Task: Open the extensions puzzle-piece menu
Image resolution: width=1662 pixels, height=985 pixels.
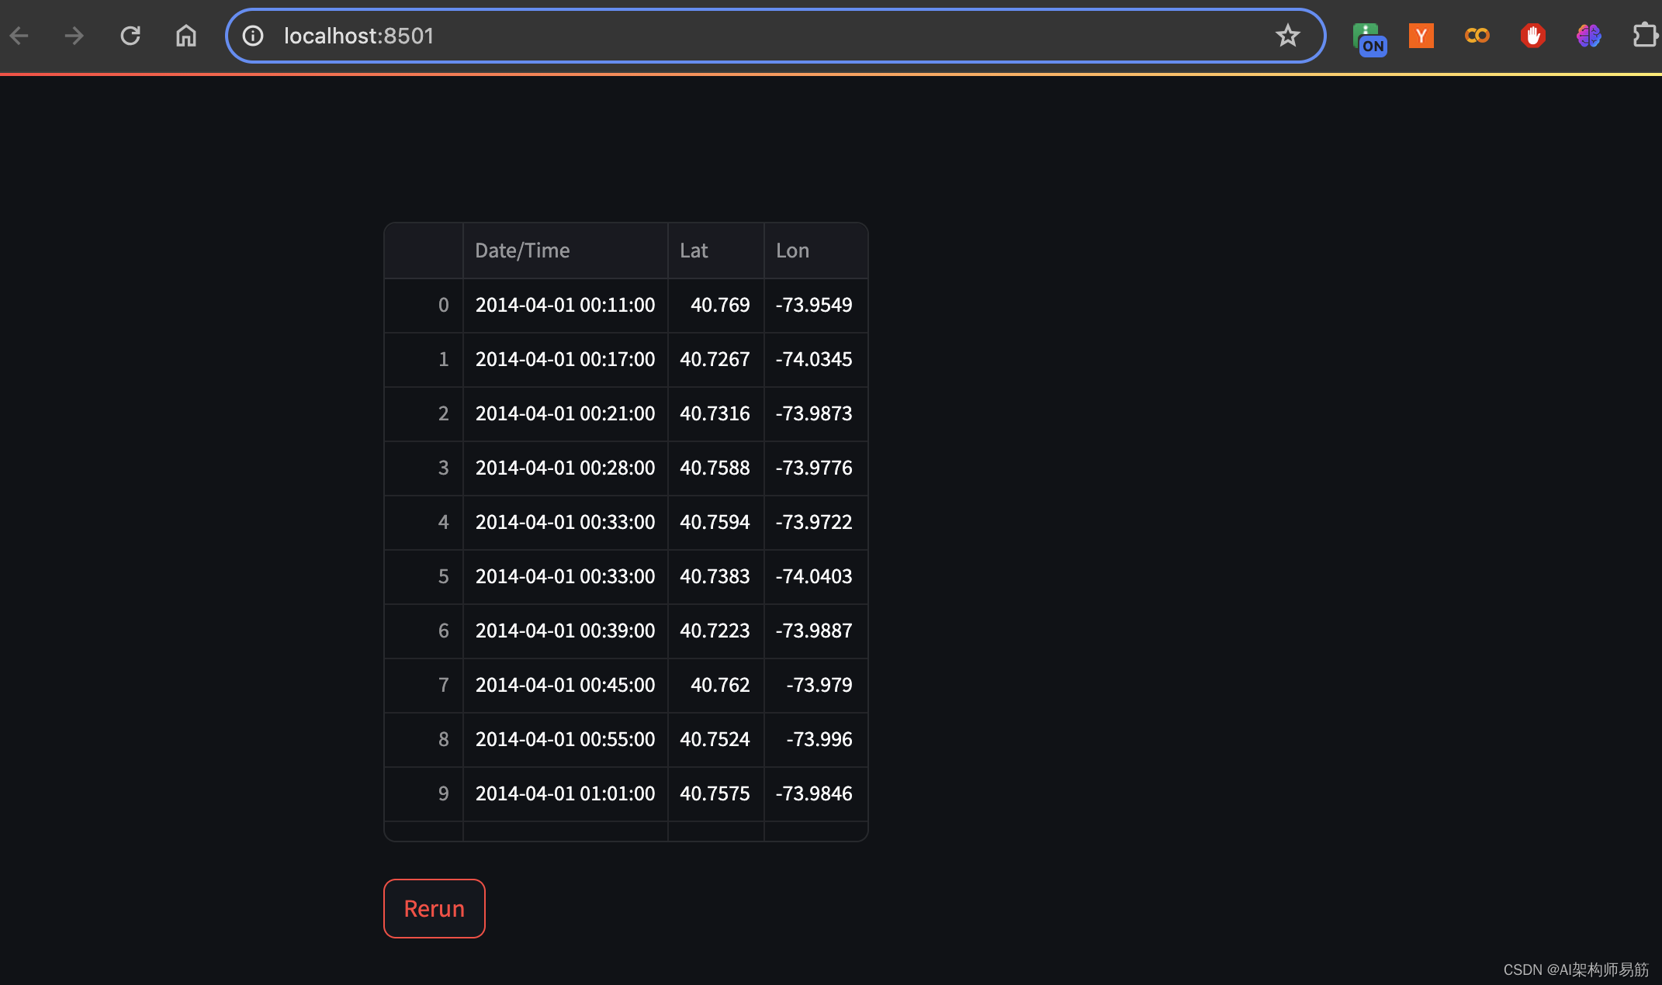Action: click(1644, 36)
